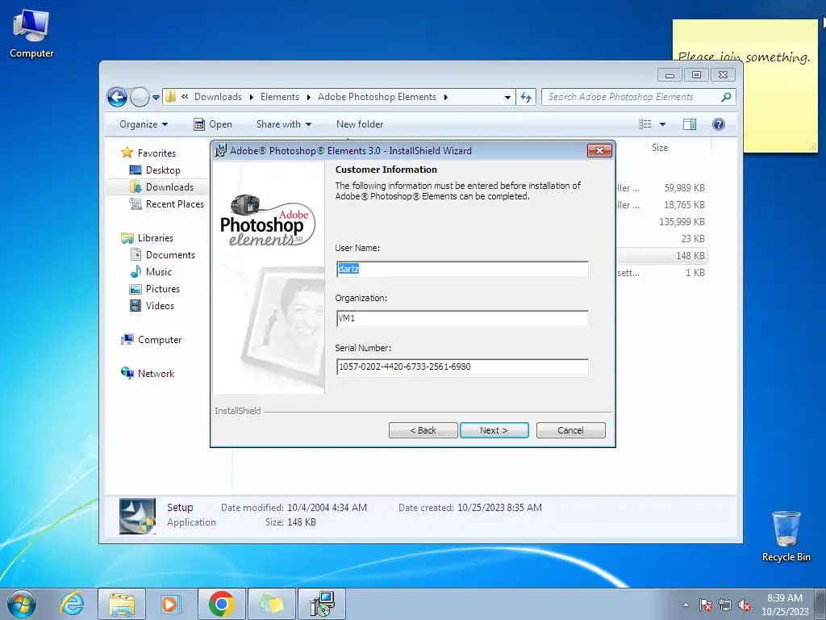Select the file row sized 18,765 KB
This screenshot has height=620, width=826.
pos(661,205)
